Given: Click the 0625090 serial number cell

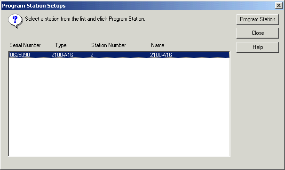Looking at the screenshot, I should pyautogui.click(x=20, y=55).
